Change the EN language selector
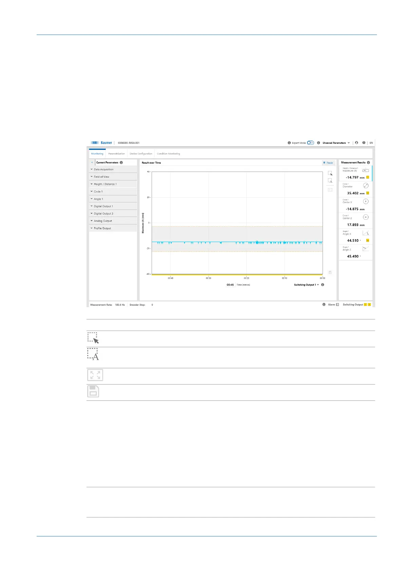This screenshot has height=571, width=404. 371,143
